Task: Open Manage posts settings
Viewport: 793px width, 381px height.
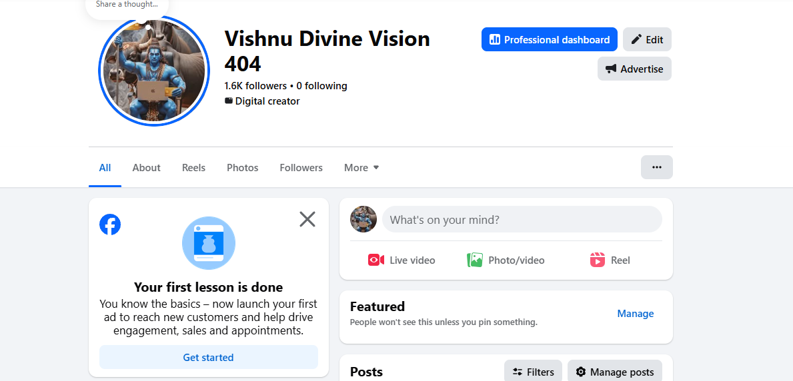Action: (614, 372)
